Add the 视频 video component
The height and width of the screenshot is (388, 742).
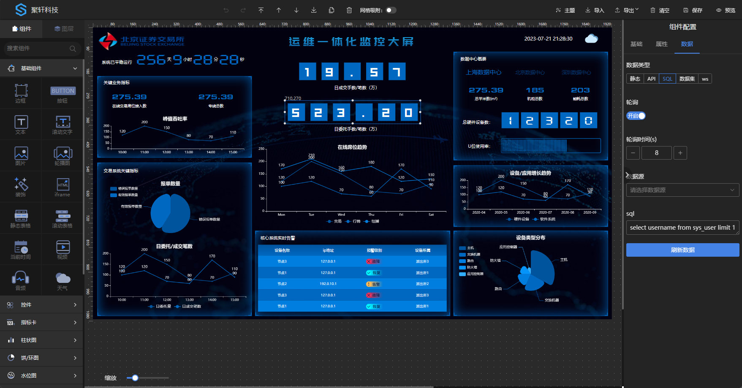(63, 250)
